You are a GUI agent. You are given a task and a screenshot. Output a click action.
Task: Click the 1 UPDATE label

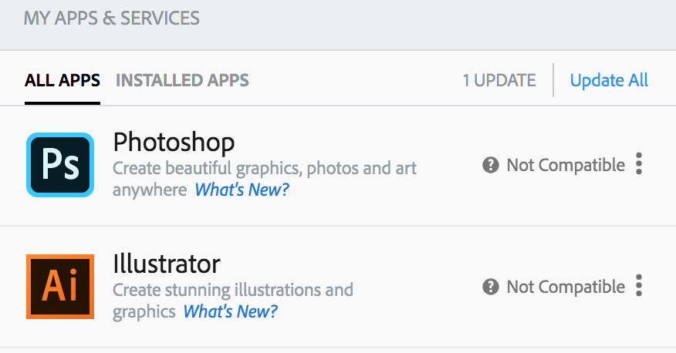tap(499, 80)
